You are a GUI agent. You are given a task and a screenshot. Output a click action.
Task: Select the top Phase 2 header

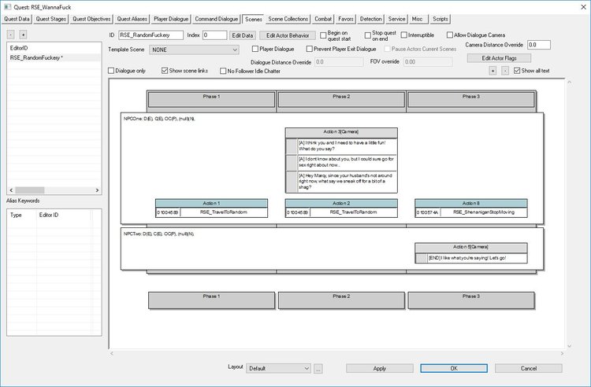tap(341, 100)
